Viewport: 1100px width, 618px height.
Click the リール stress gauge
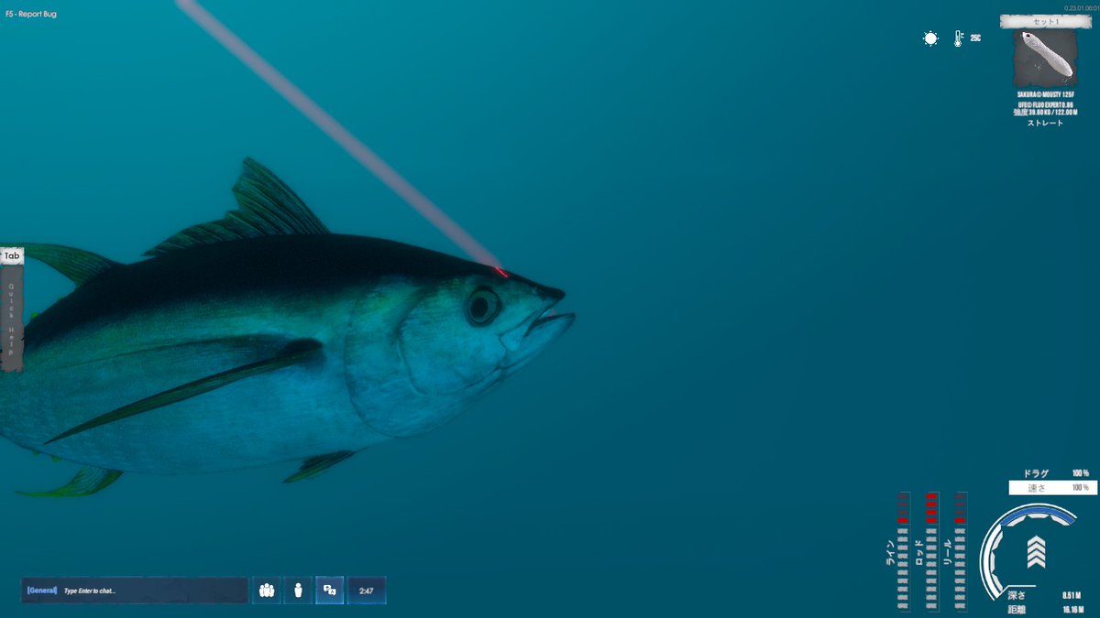coord(961,551)
